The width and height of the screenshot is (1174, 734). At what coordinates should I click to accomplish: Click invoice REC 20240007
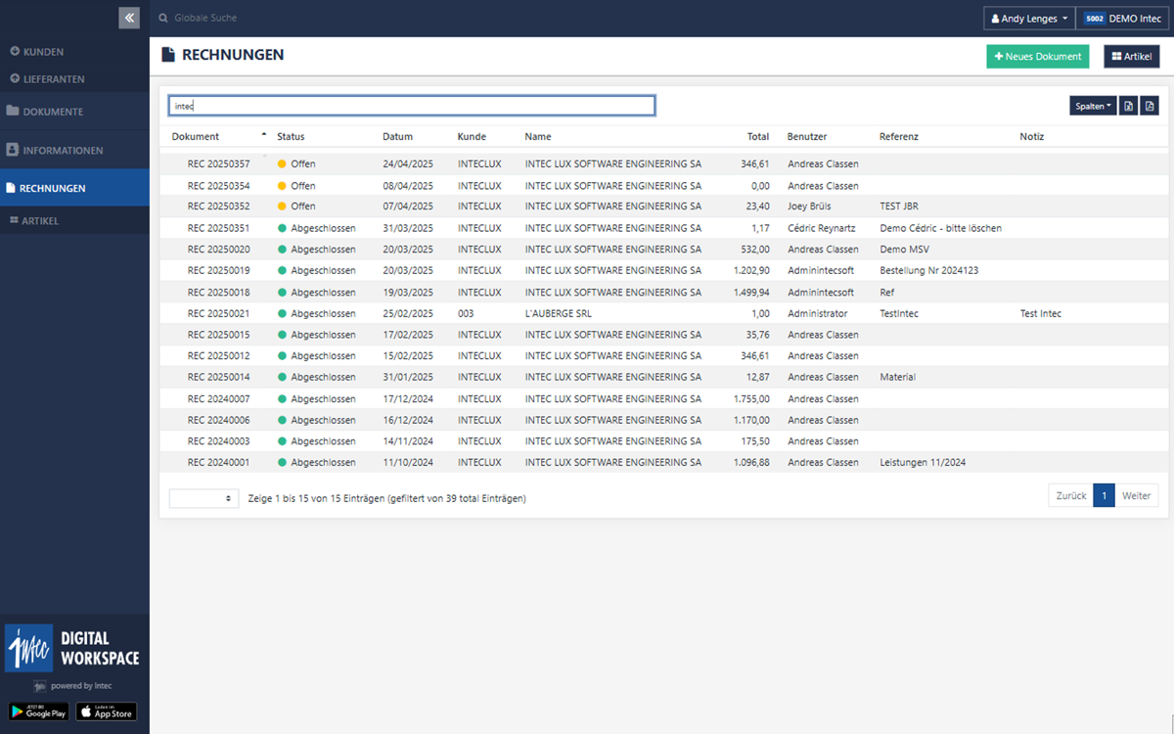(219, 399)
